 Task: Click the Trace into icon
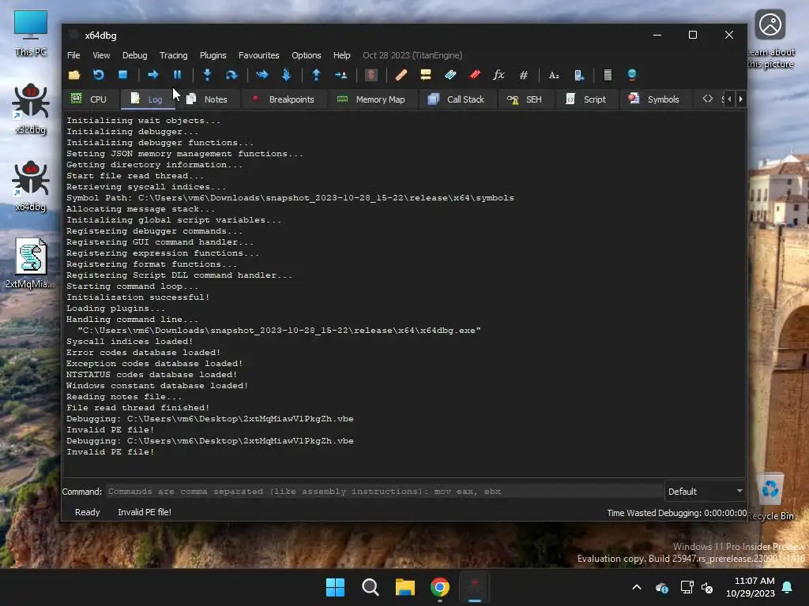pos(262,75)
